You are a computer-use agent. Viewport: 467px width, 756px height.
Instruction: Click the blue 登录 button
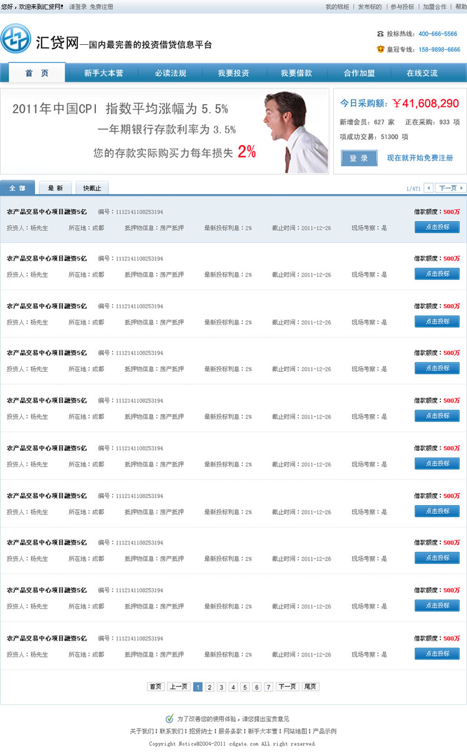click(359, 158)
